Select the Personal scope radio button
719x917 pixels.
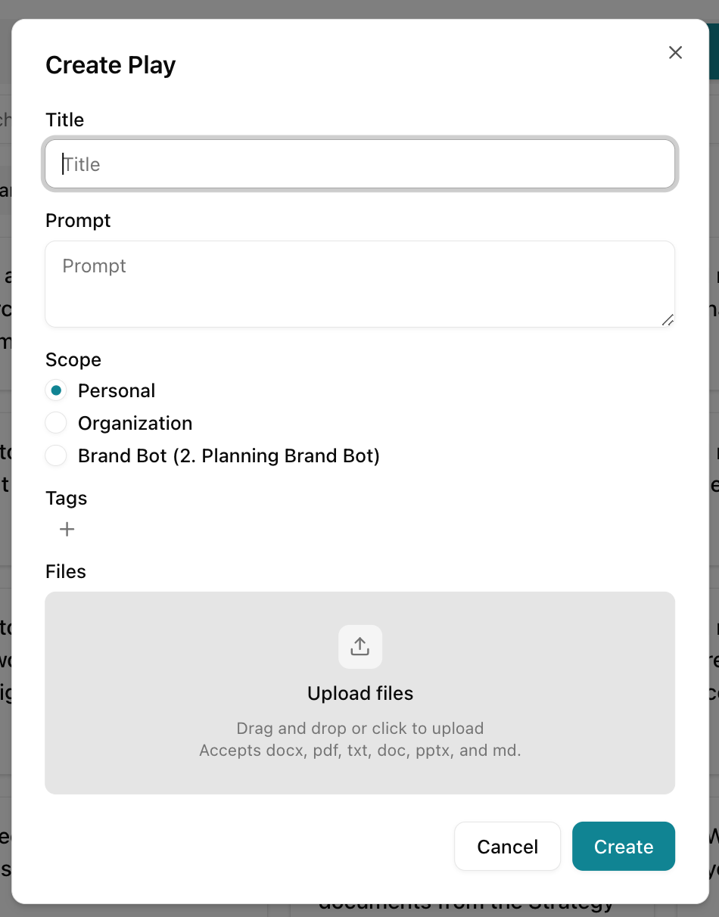(x=56, y=390)
